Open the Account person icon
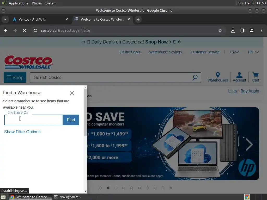The height and width of the screenshot is (200, 267). pyautogui.click(x=239, y=77)
